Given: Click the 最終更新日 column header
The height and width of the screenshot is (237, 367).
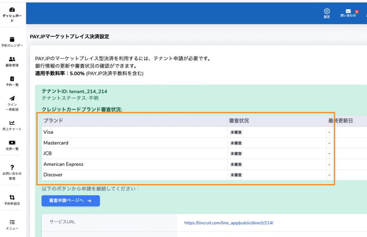Looking at the screenshot, I should pyautogui.click(x=340, y=121).
